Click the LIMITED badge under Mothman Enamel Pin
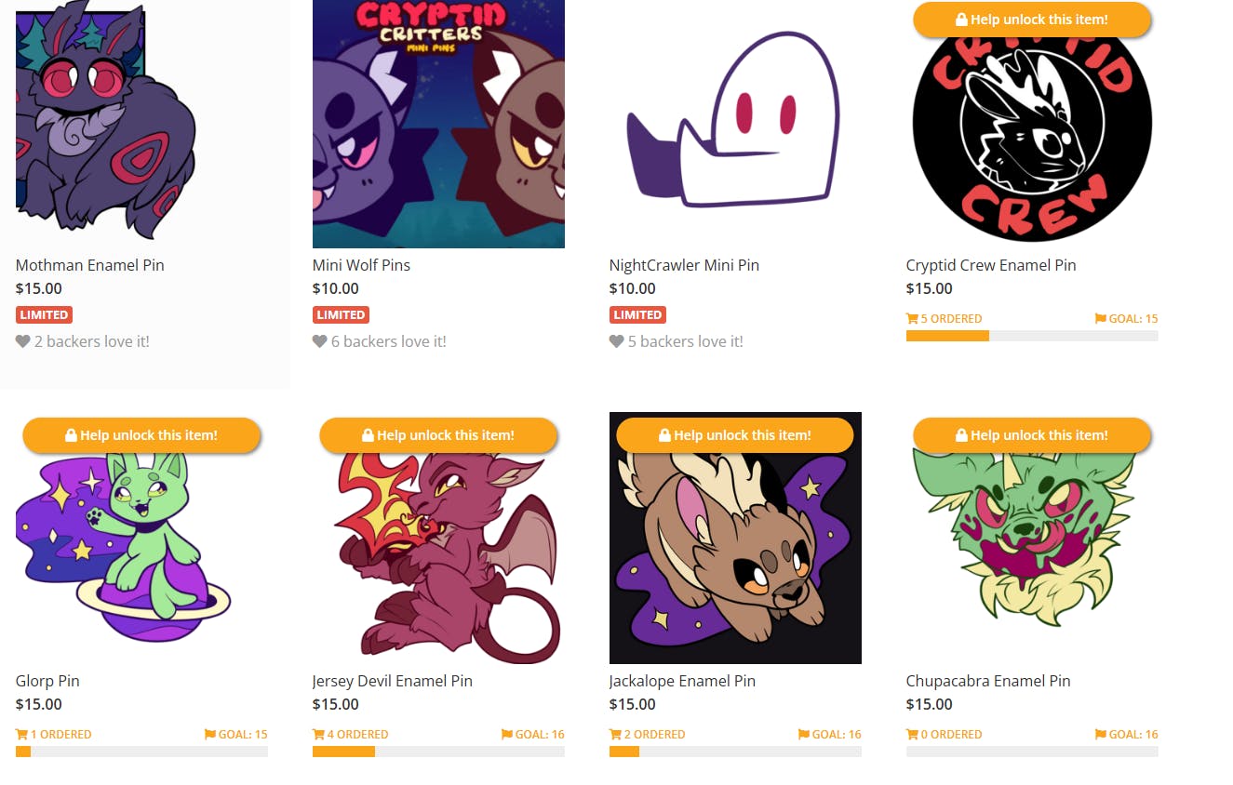Image resolution: width=1233 pixels, height=785 pixels. coord(44,314)
